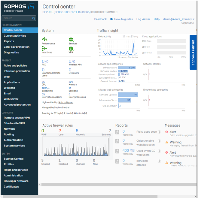The image size is (198, 199).
Task: Download the Intrusion attacks report
Action: 159,161
